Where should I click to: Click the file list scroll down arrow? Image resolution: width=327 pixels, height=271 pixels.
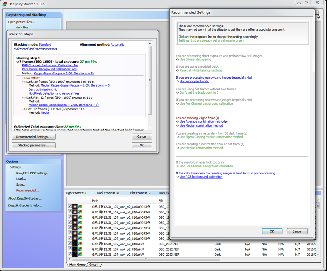(x=318, y=254)
